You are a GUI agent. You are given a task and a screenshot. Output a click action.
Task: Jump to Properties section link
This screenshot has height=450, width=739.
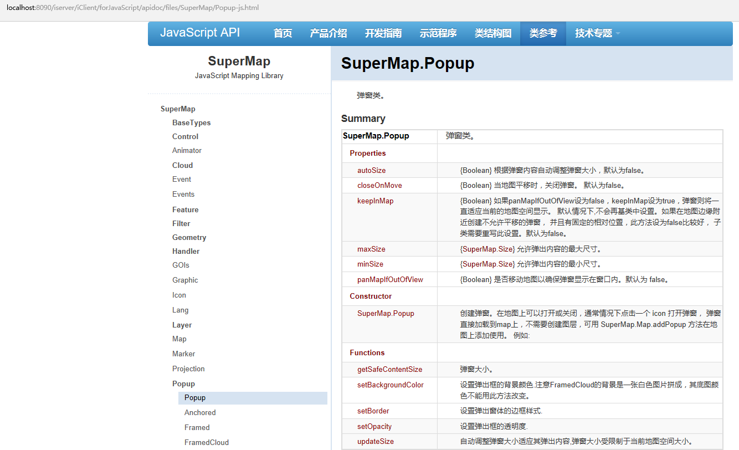(368, 154)
